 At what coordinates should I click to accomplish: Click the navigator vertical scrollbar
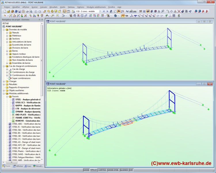tap(42, 61)
